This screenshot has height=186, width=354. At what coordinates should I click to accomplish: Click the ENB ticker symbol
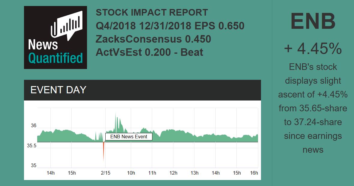(313, 22)
